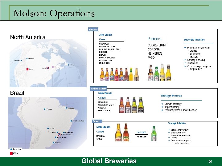222x166 pixels.
Task: Select the Toronto brewery and office marker
Action: (x=48, y=68)
